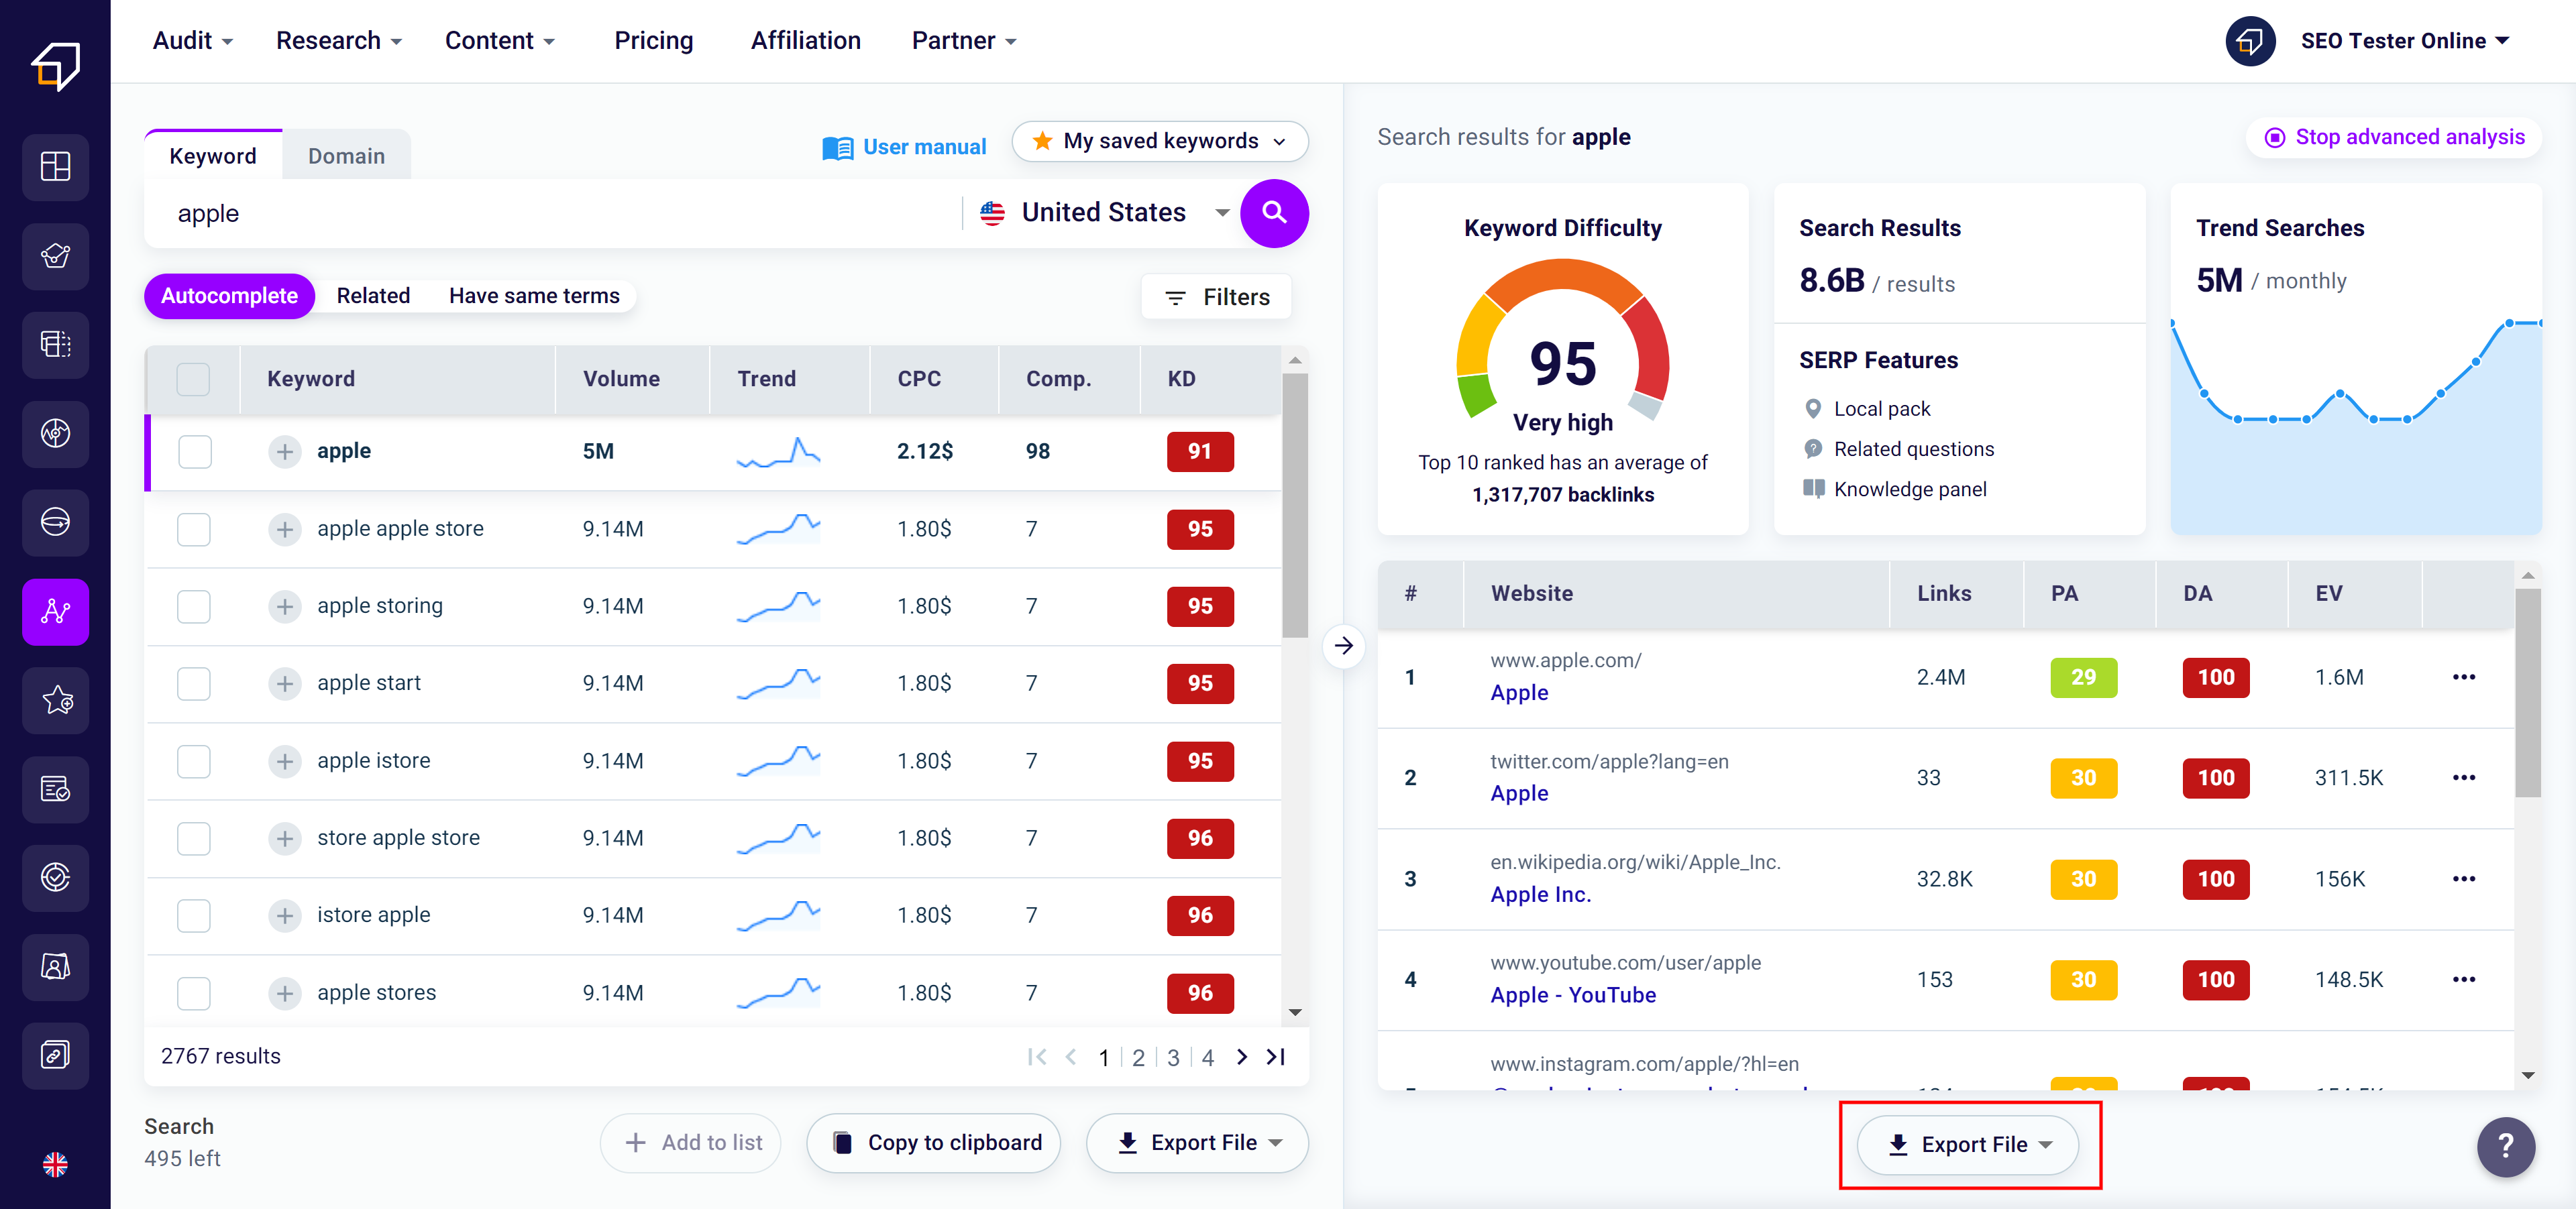
Task: Open the 'Apple - YouTube' result link
Action: pos(1572,995)
